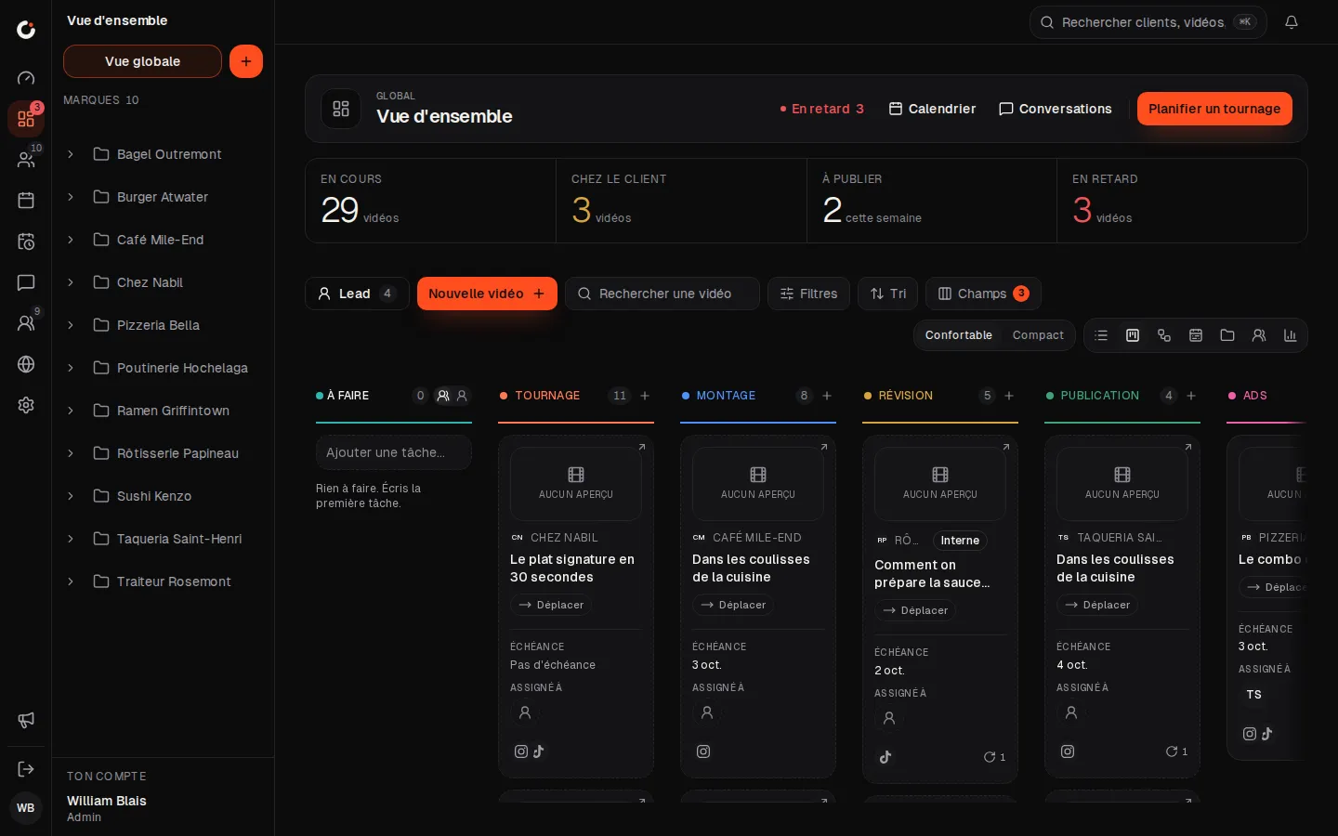Open settings gear in left sidebar
Viewport: 1338px width, 836px height.
26,405
